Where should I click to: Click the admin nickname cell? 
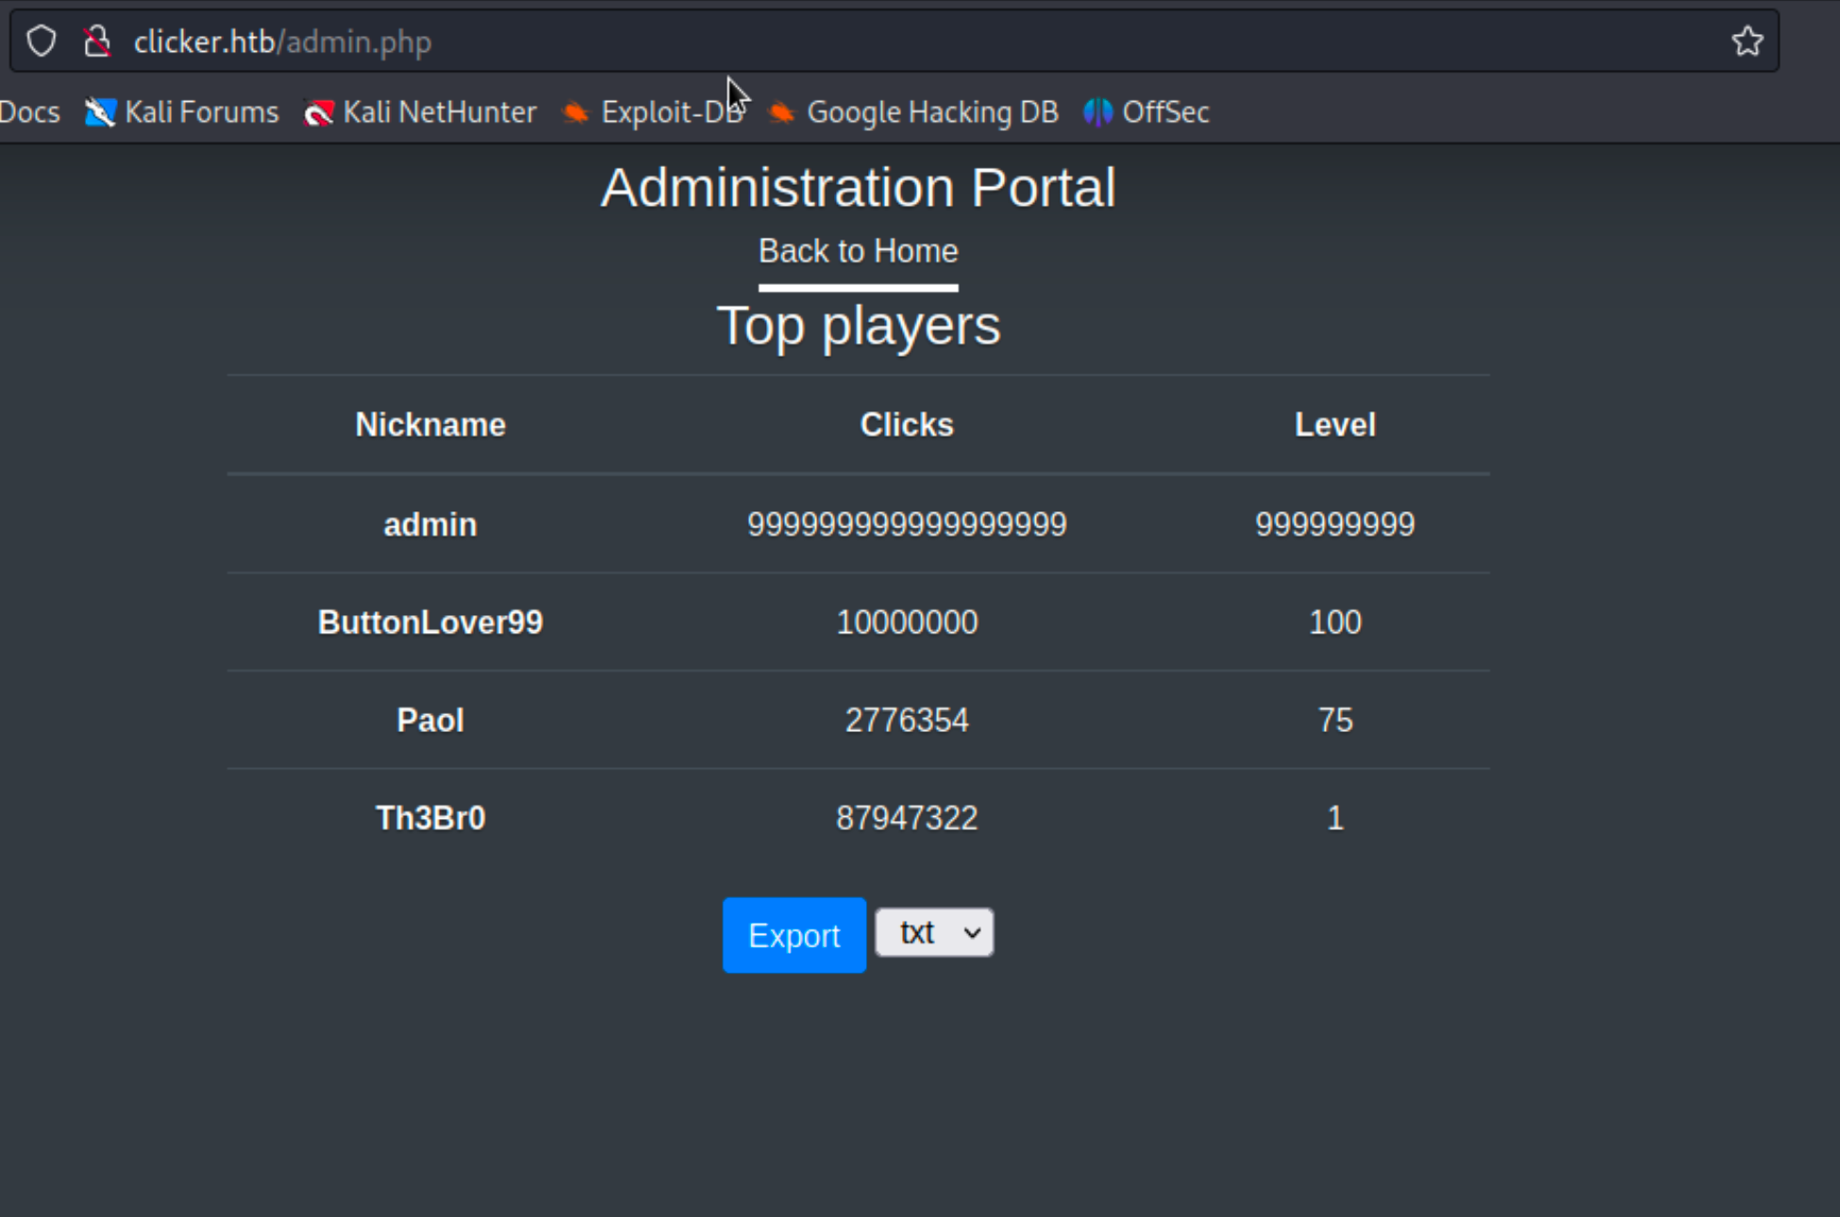(x=430, y=525)
